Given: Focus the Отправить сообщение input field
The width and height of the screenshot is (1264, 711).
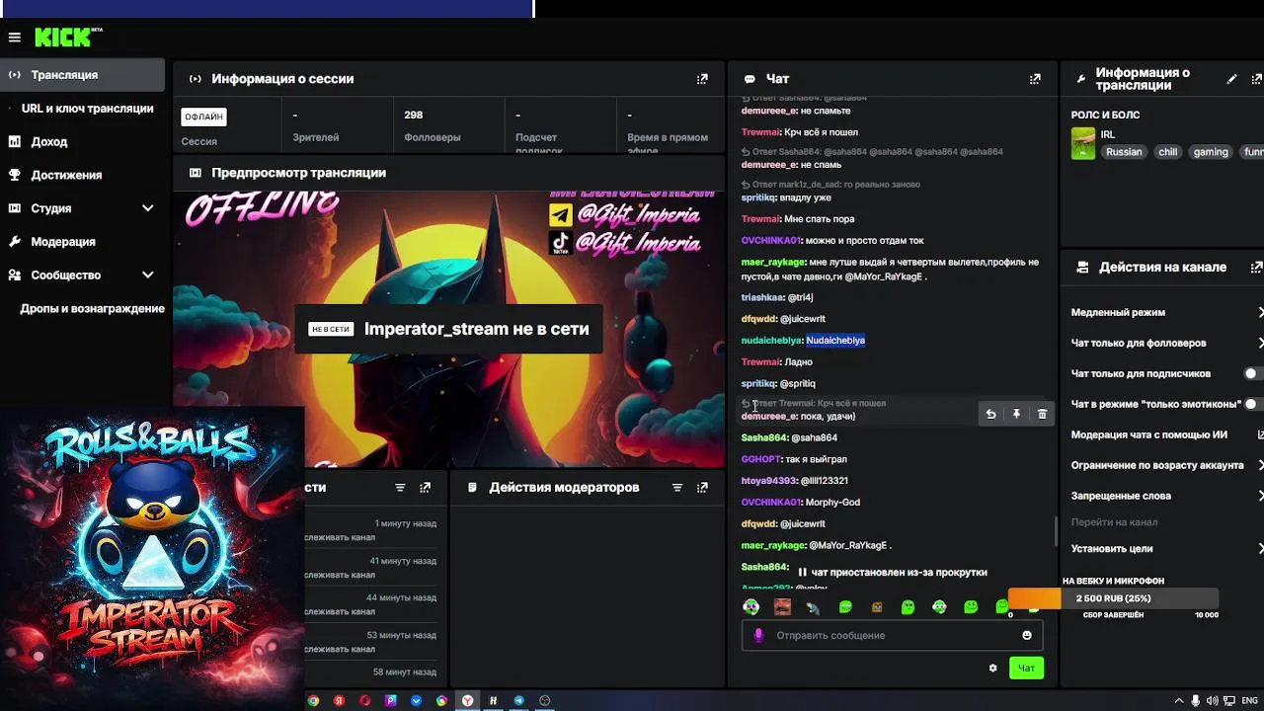Looking at the screenshot, I should [x=892, y=635].
